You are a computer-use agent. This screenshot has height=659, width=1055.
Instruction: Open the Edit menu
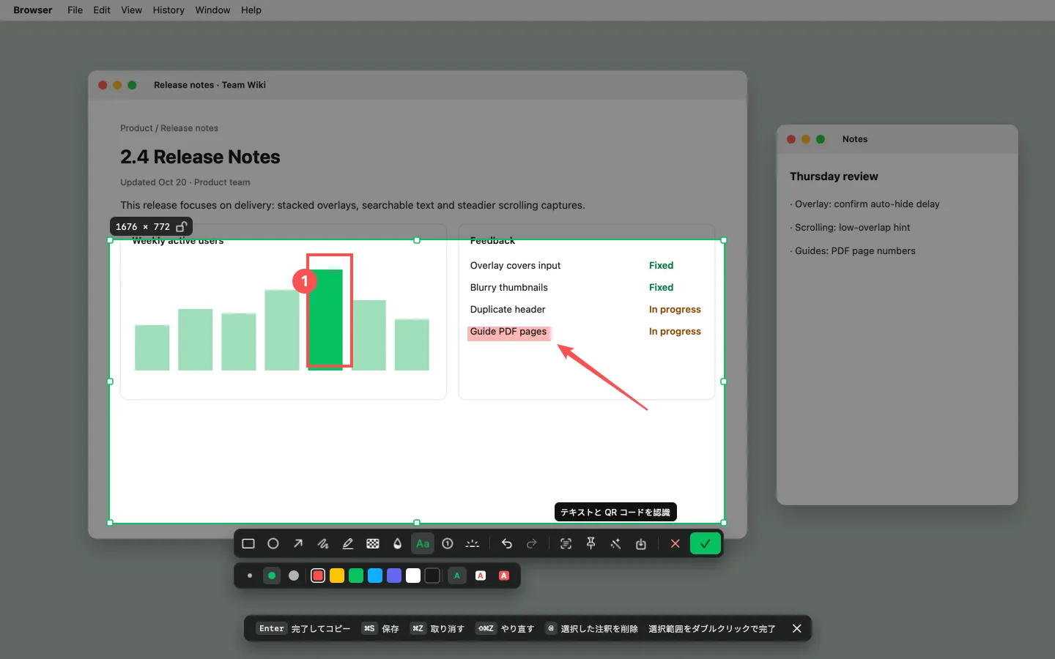102,10
